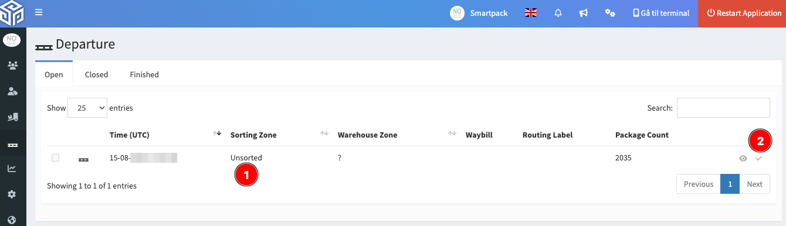Click the Restart Application button
The image size is (786, 226).
pos(742,13)
